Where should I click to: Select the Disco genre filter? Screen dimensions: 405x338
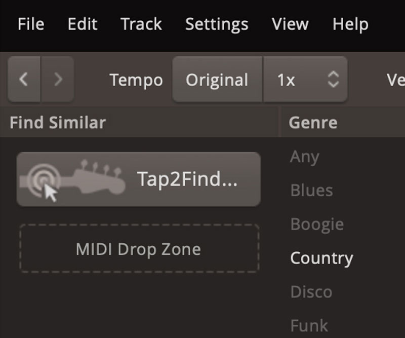coord(311,291)
